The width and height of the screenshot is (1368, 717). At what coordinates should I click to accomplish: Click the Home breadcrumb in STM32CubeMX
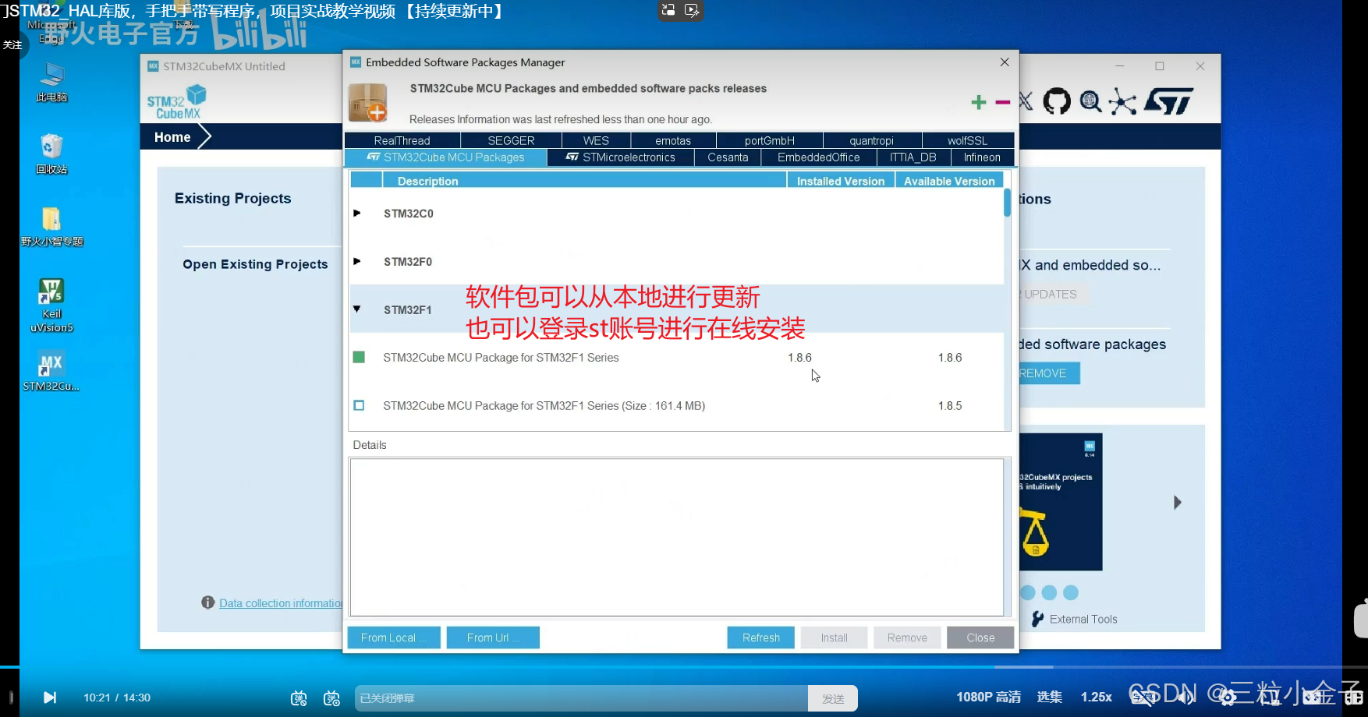172,137
